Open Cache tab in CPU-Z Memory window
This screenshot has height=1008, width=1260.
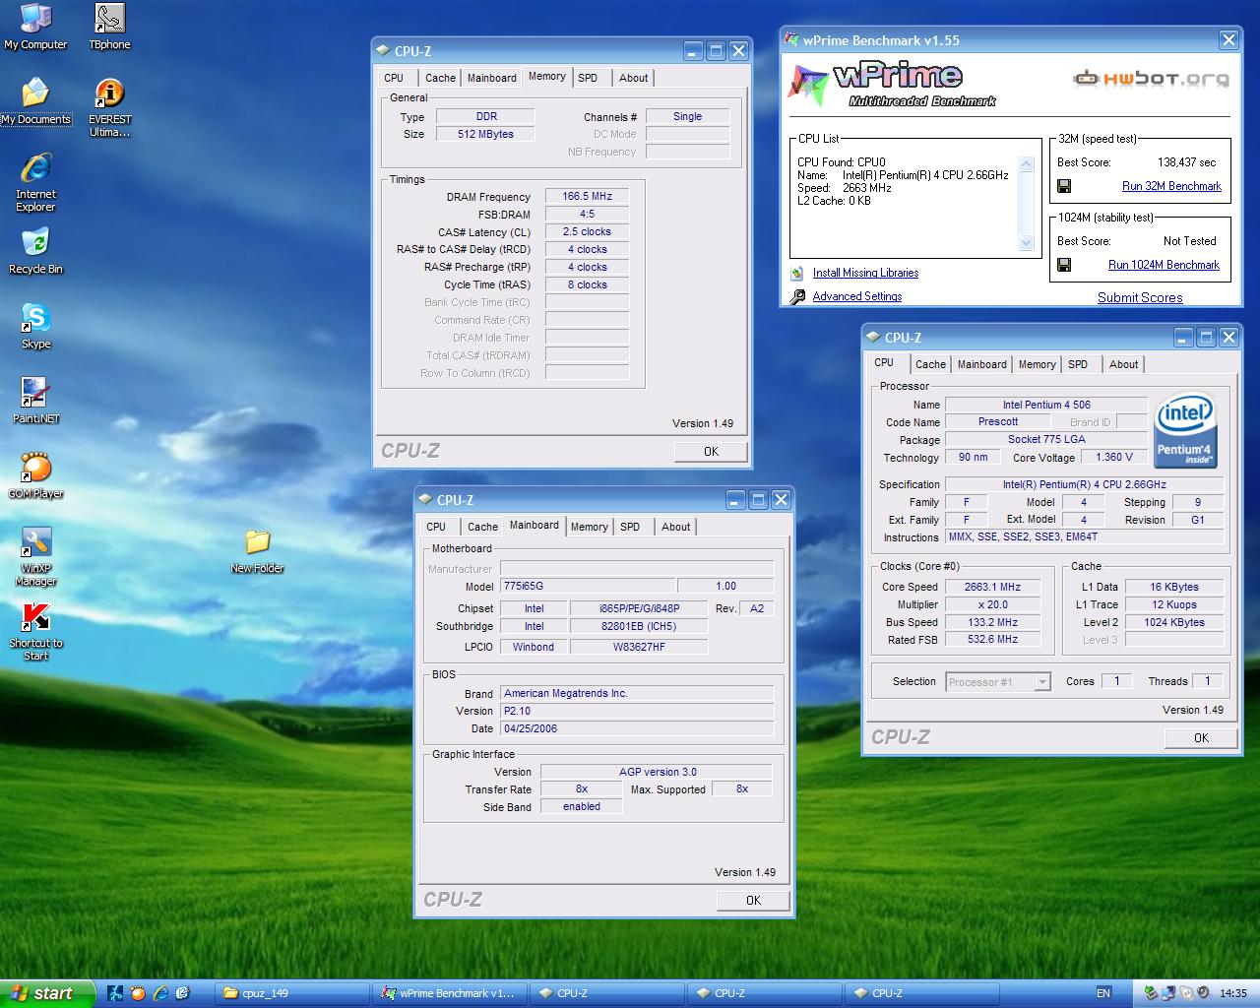pyautogui.click(x=440, y=78)
